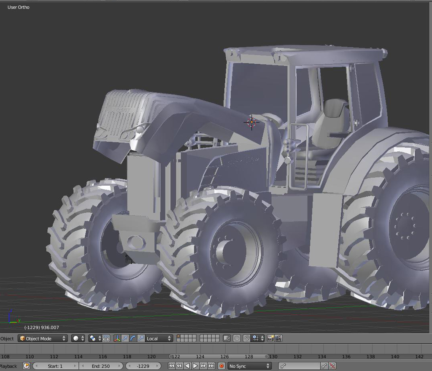The height and width of the screenshot is (371, 432).
Task: Enable the rotate manipulator arc
Action: pos(133,339)
